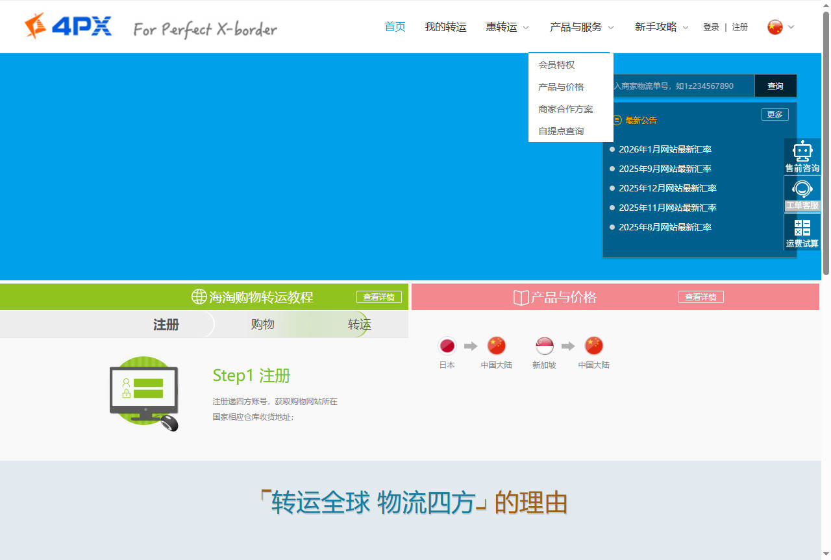This screenshot has width=831, height=560.
Task: Click the book icon beside 产品与价格
Action: (521, 297)
